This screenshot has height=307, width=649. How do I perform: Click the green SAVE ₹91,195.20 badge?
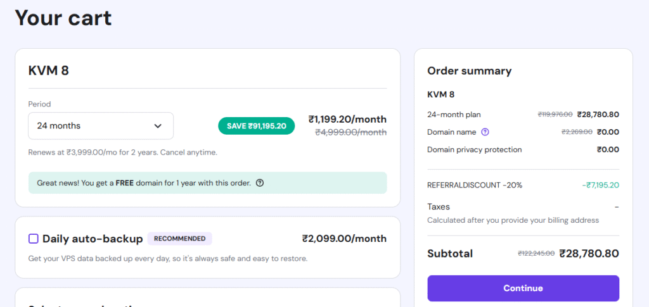coord(256,126)
